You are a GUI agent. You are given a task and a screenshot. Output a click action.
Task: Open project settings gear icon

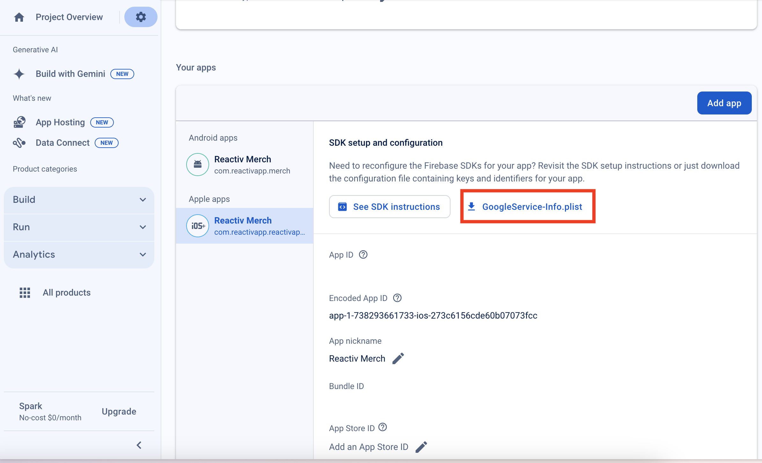click(x=141, y=17)
